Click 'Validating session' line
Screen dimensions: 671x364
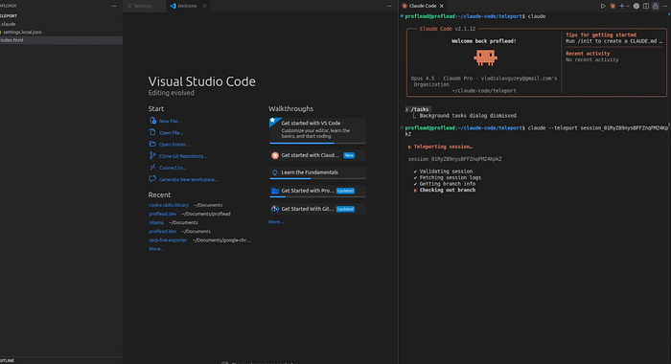(x=446, y=171)
